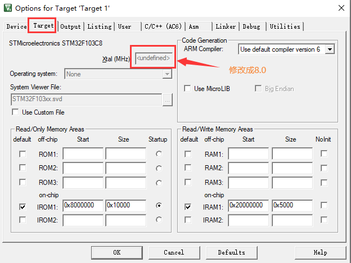Select the IROM1 Startup radio button
This screenshot has width=351, height=263.
pyautogui.click(x=159, y=206)
